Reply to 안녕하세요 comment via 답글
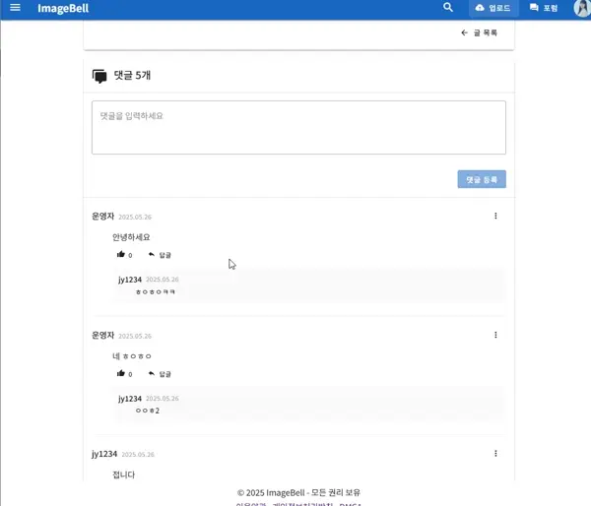 point(160,254)
